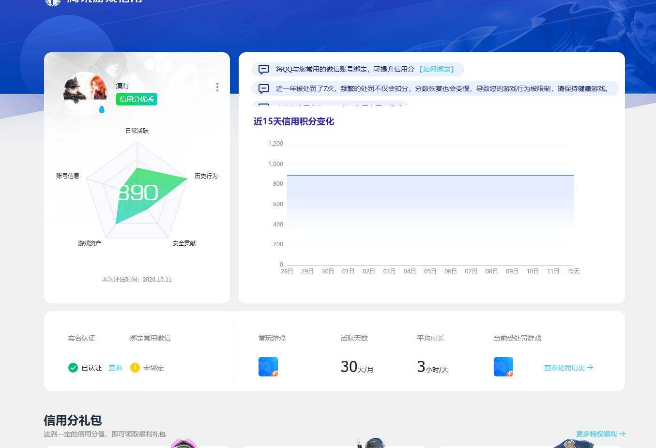The height and width of the screenshot is (448, 656).
Task: Click the 30天/月 active days value
Action: [x=357, y=367]
